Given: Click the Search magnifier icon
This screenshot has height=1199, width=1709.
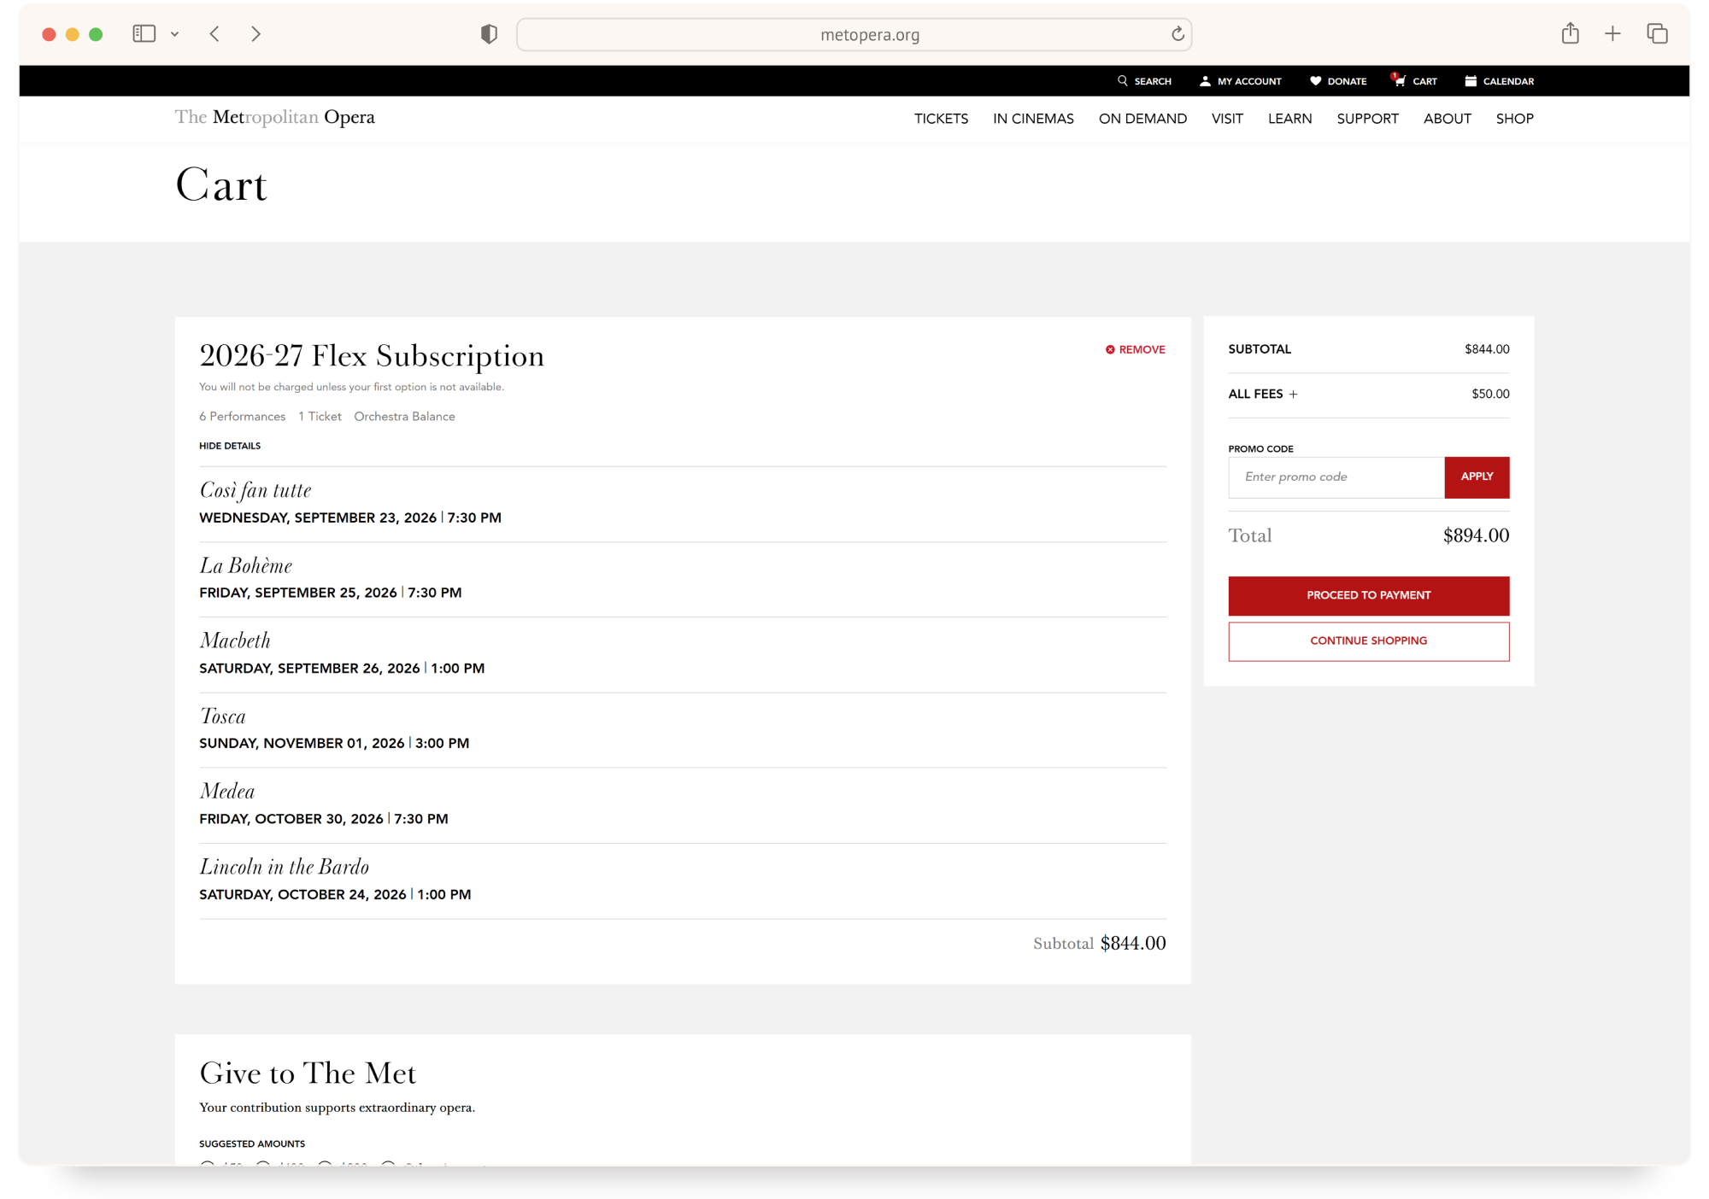Looking at the screenshot, I should point(1123,81).
